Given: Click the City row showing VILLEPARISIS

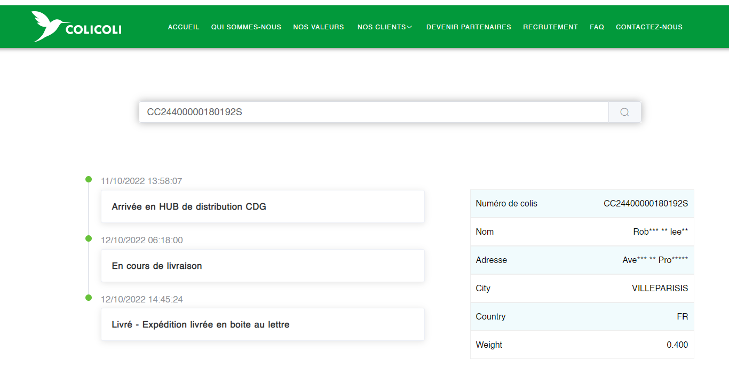Looking at the screenshot, I should [x=582, y=289].
